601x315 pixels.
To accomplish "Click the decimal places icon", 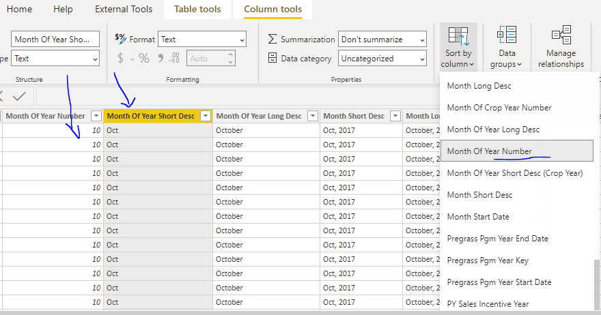I will 174,58.
